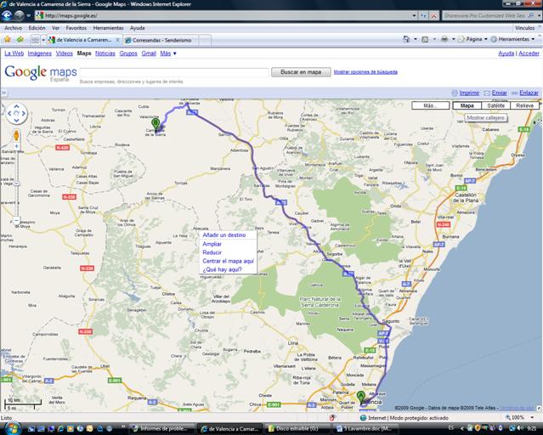Click the Street View pegman icon
Viewport: 543px width, 435px height.
[16, 135]
